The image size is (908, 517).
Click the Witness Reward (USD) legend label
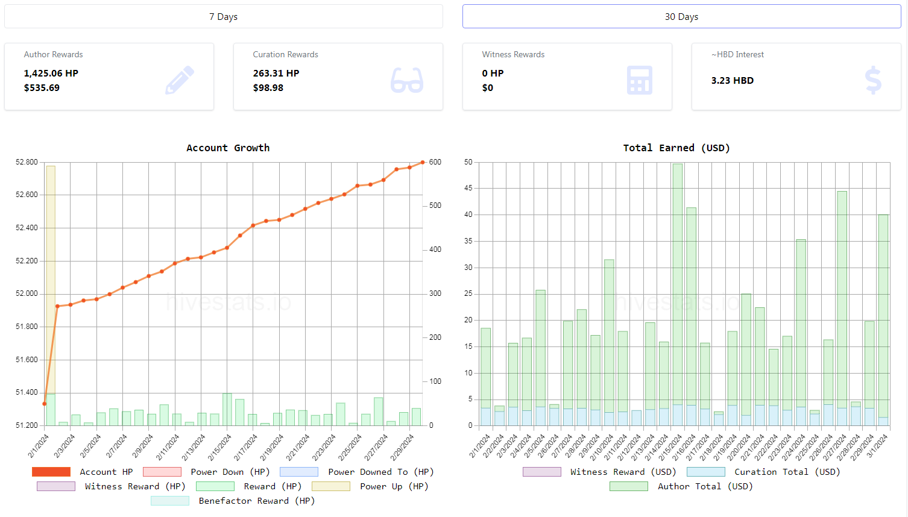623,472
